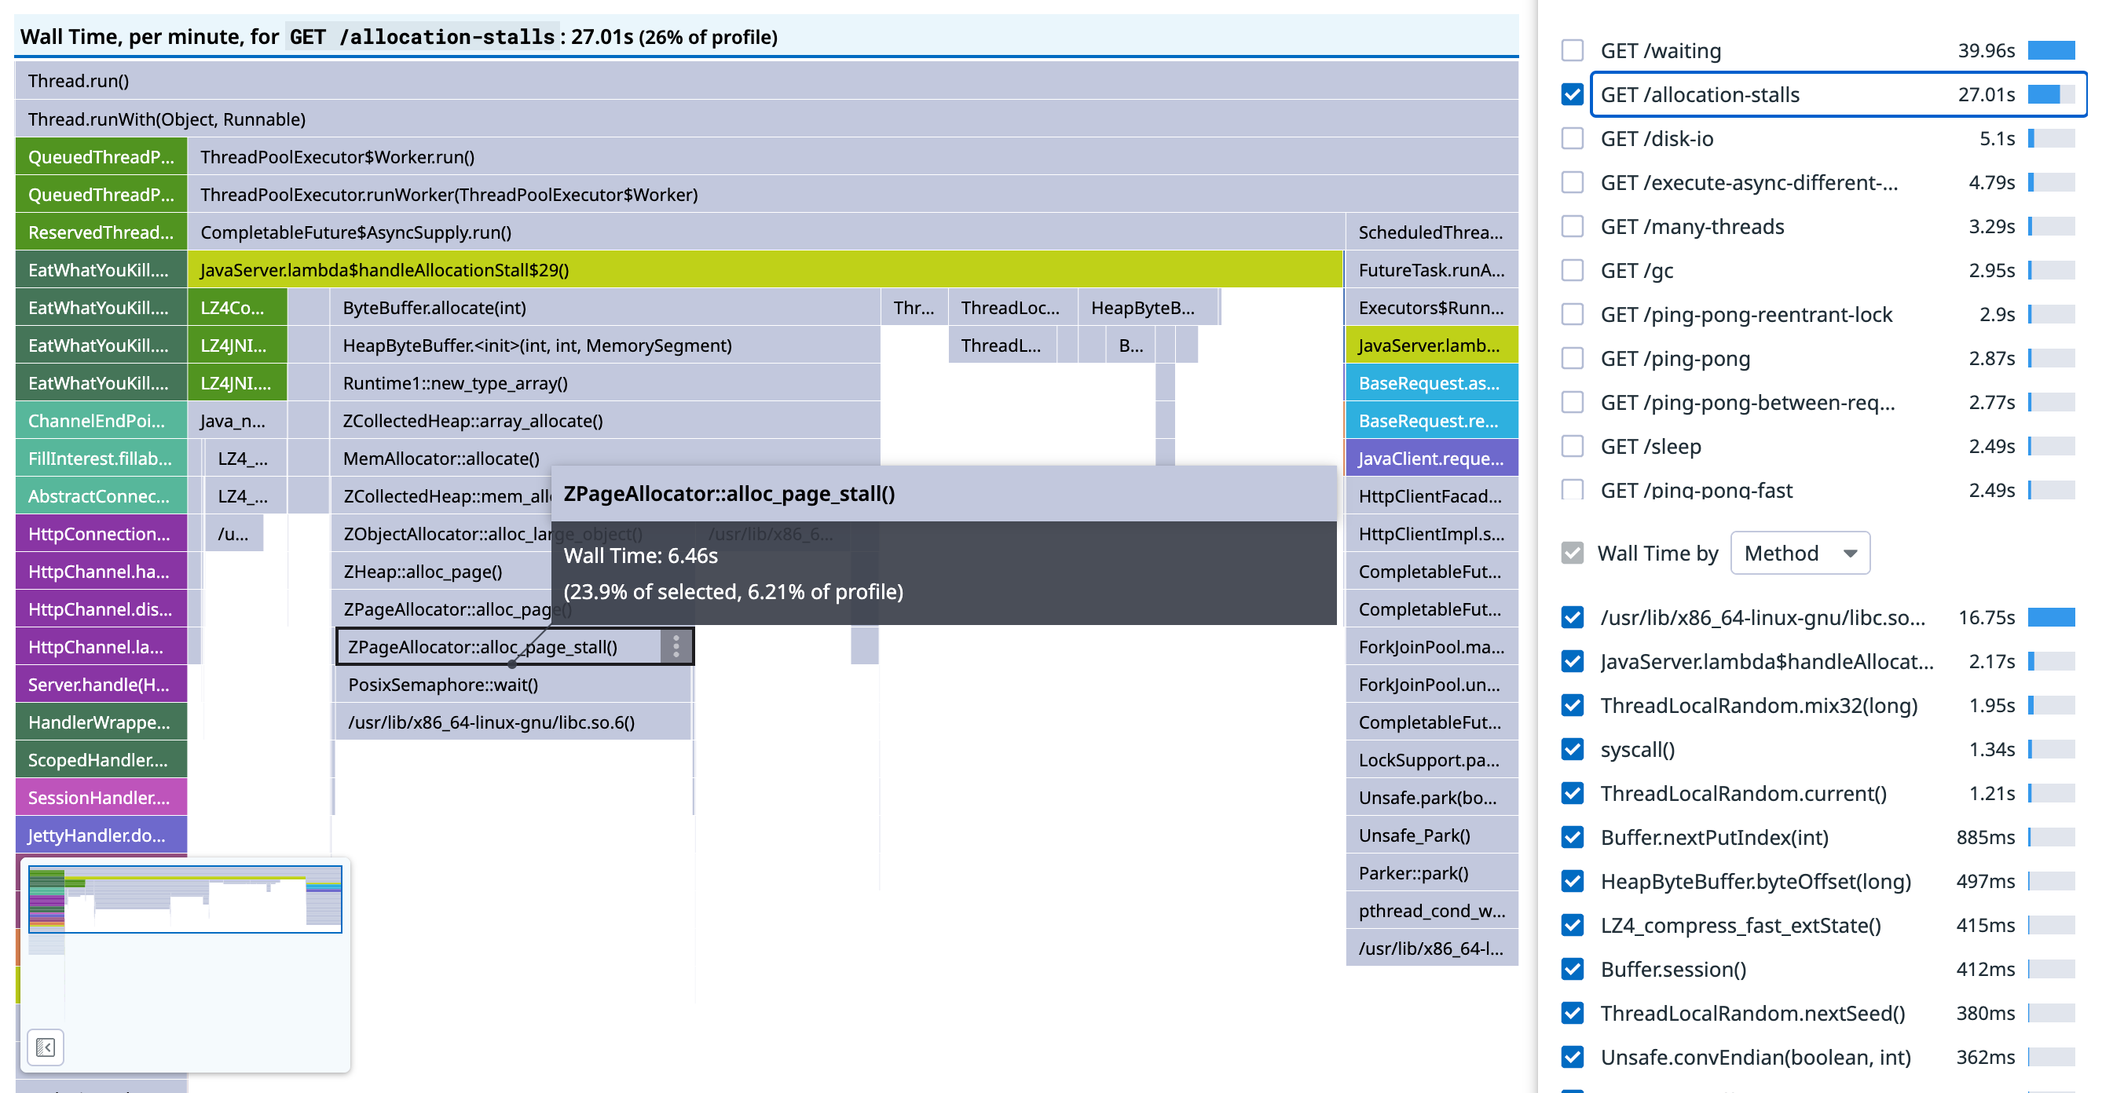Open the Method dropdown
Screen dimensions: 2113x1093
pos(1800,553)
